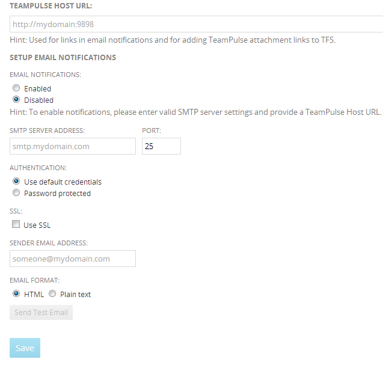Click the Plain text label
The height and width of the screenshot is (365, 383).
click(x=76, y=295)
